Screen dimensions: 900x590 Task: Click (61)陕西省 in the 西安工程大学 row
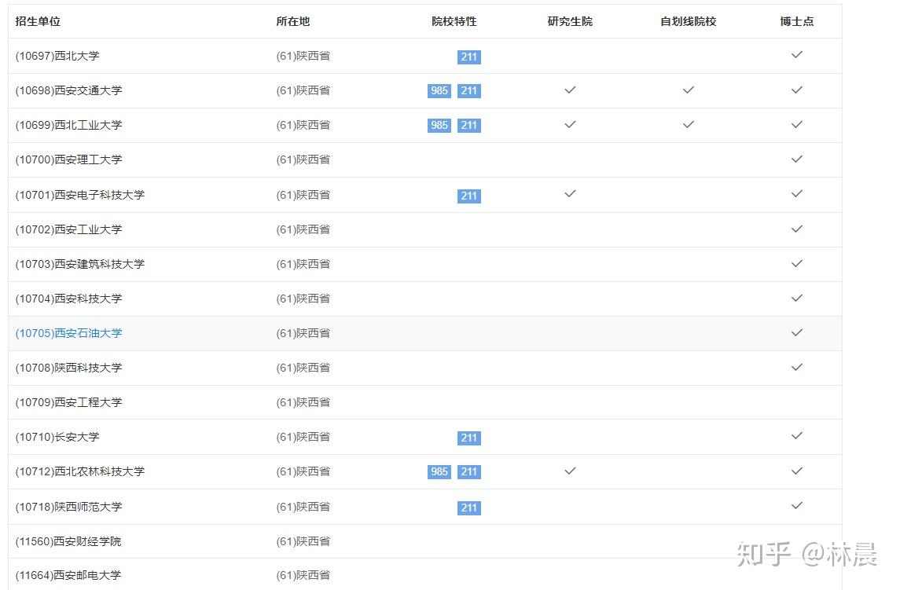tap(303, 402)
